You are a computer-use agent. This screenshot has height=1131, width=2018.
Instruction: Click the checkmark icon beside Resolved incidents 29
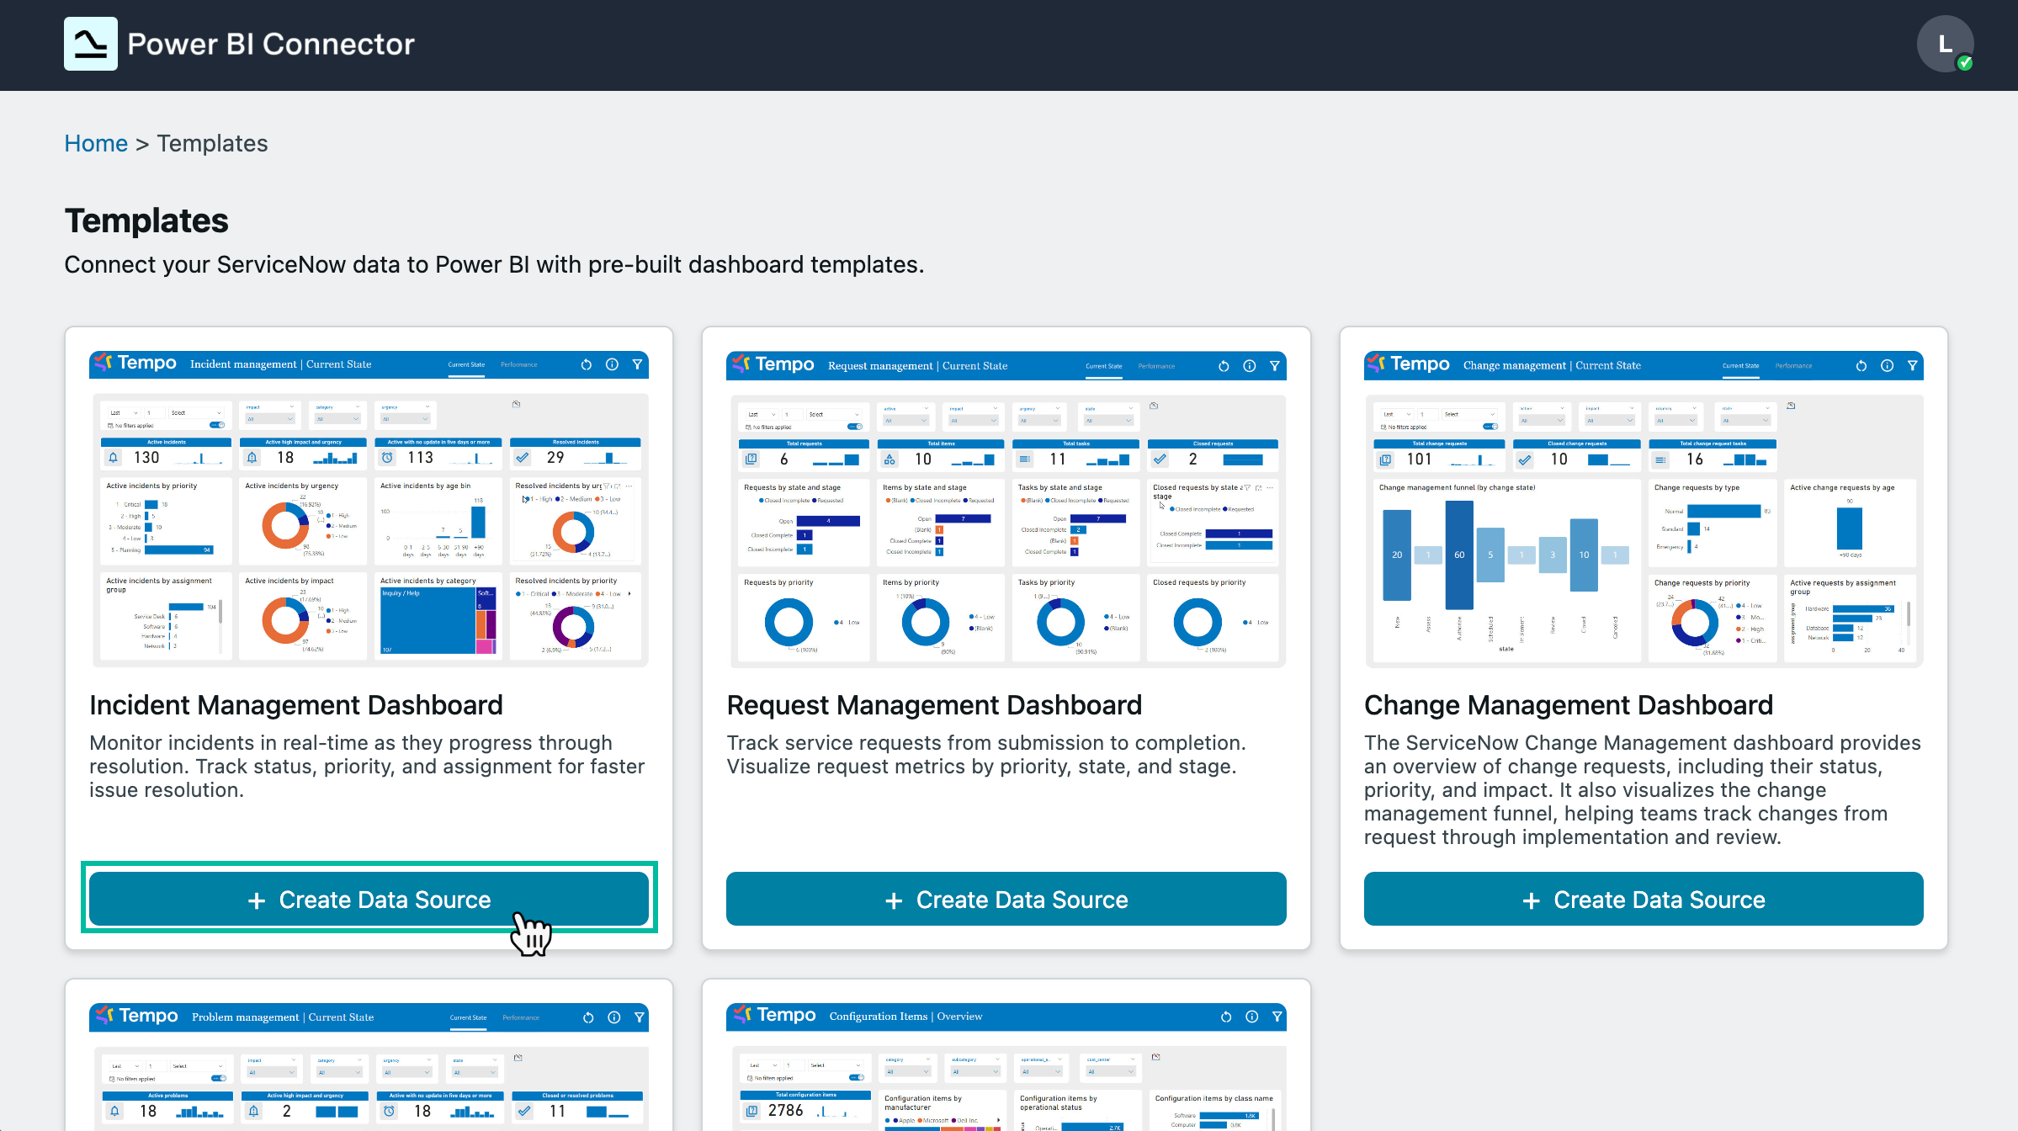coord(523,458)
